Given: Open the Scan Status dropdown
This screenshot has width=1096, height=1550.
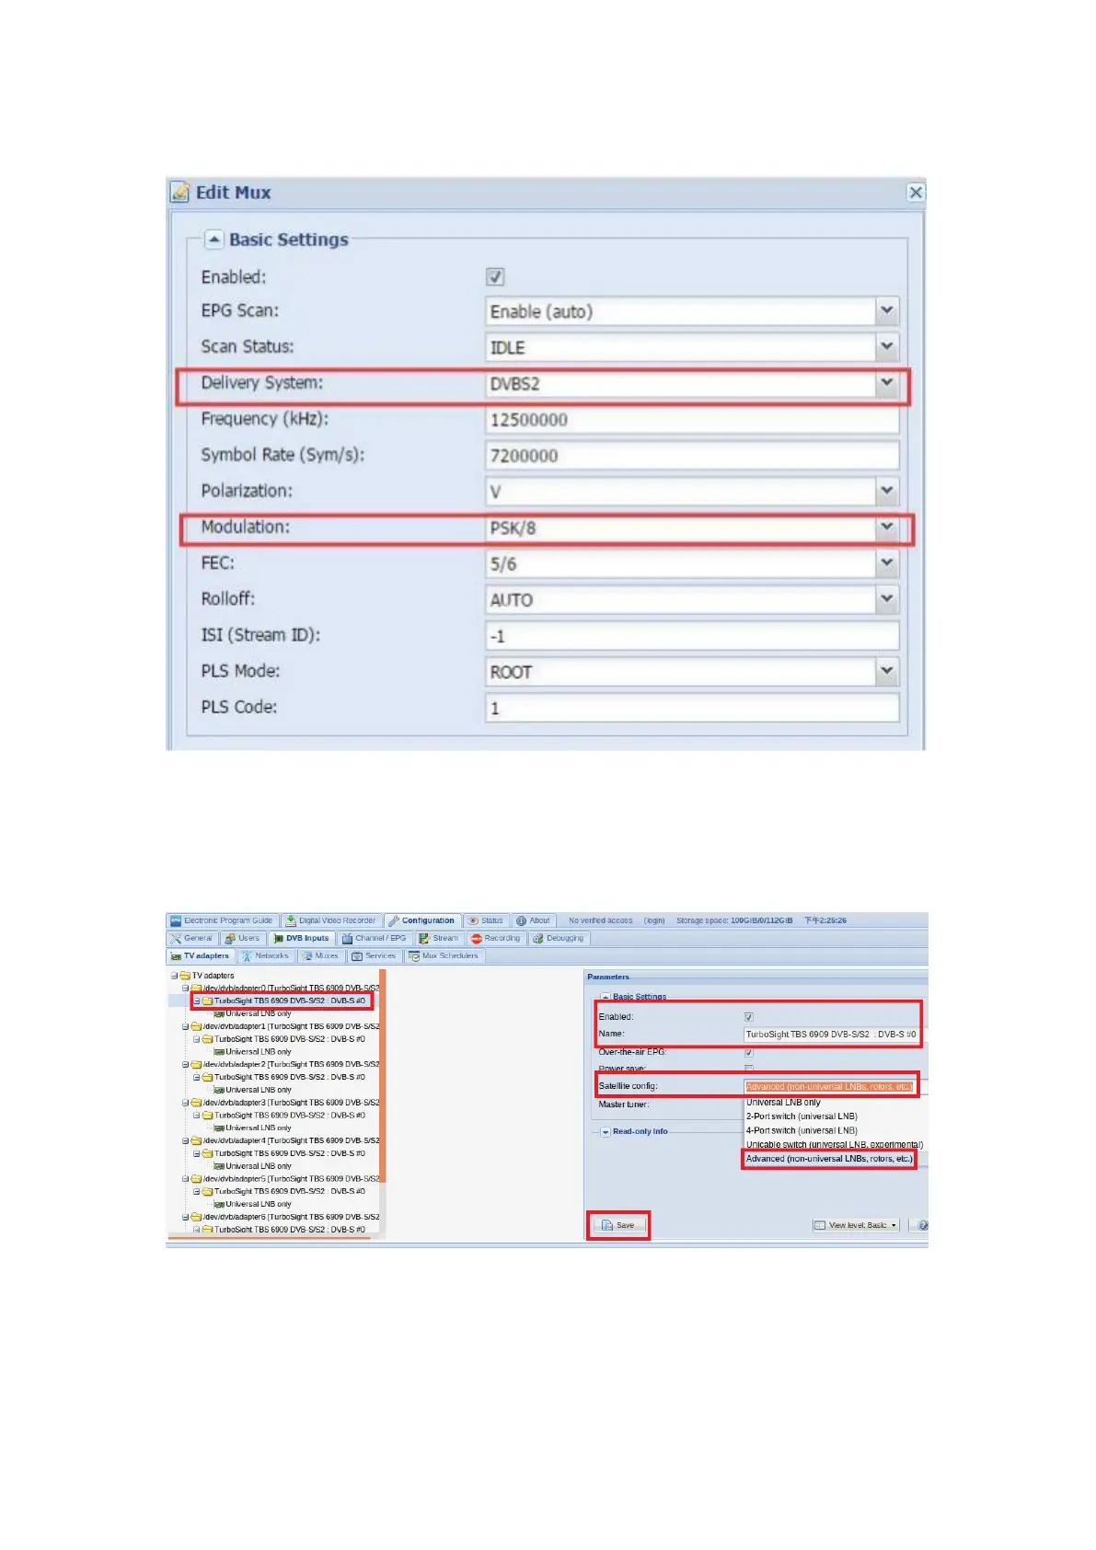Looking at the screenshot, I should [x=886, y=347].
